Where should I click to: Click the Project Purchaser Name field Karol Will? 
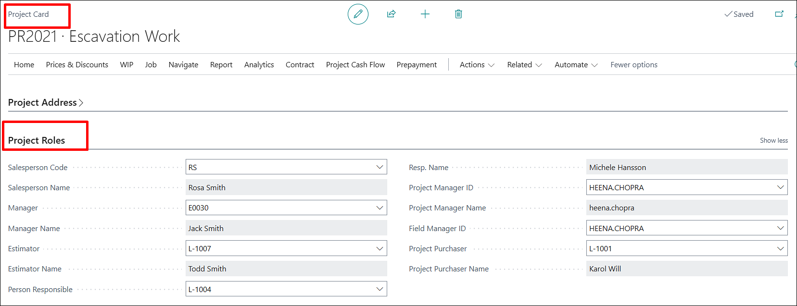pyautogui.click(x=687, y=269)
